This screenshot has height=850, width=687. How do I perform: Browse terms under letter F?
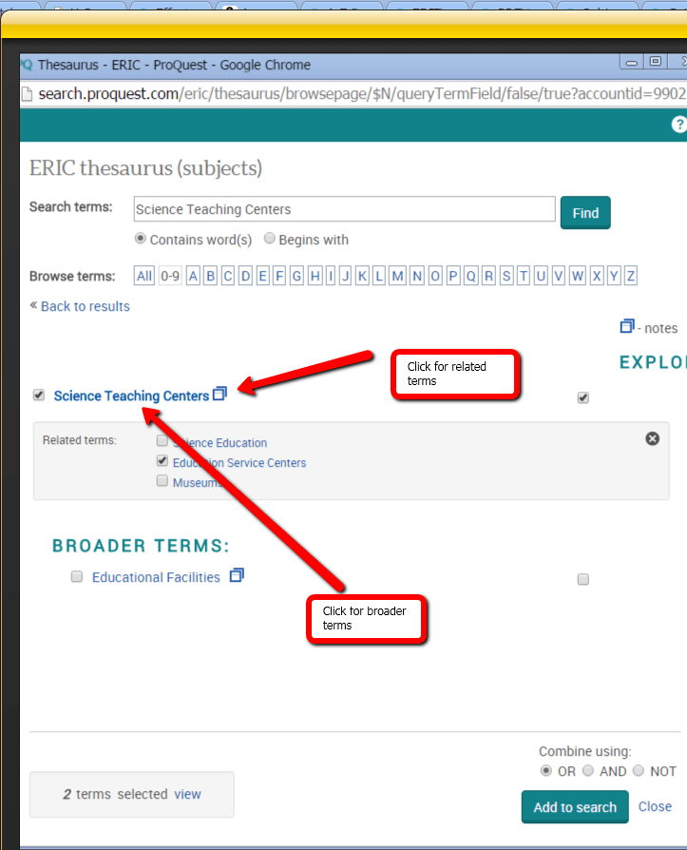click(279, 276)
